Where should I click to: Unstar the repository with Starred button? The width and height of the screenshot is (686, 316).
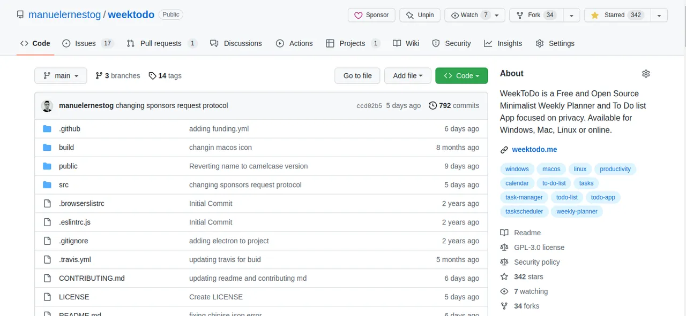pyautogui.click(x=617, y=15)
